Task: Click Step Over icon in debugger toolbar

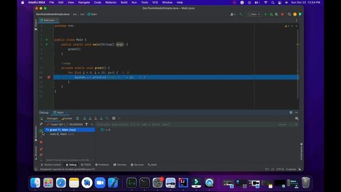Action: 84,118
